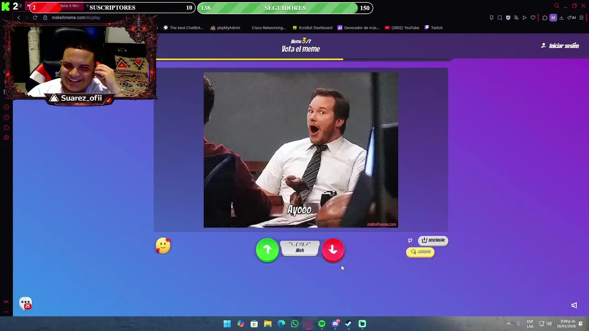Toggle the sound speaker icon
Viewport: 589px width, 331px height.
574,305
